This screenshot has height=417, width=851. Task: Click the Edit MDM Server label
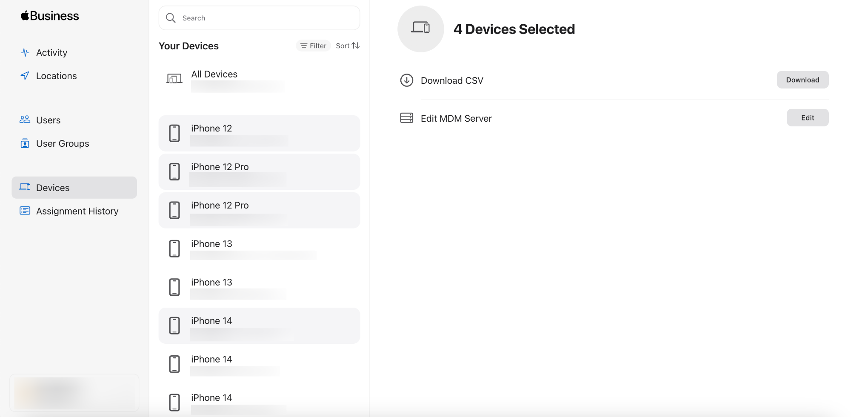click(x=456, y=118)
